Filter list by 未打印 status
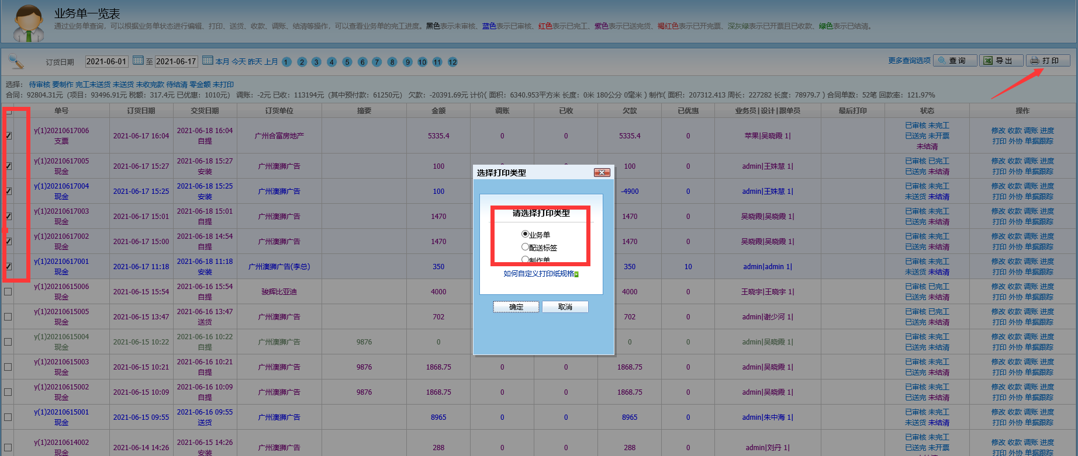The image size is (1078, 456). pyautogui.click(x=223, y=85)
